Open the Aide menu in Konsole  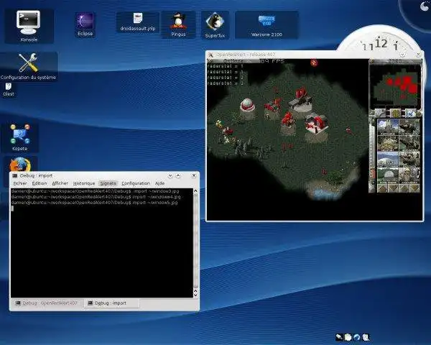pos(159,183)
